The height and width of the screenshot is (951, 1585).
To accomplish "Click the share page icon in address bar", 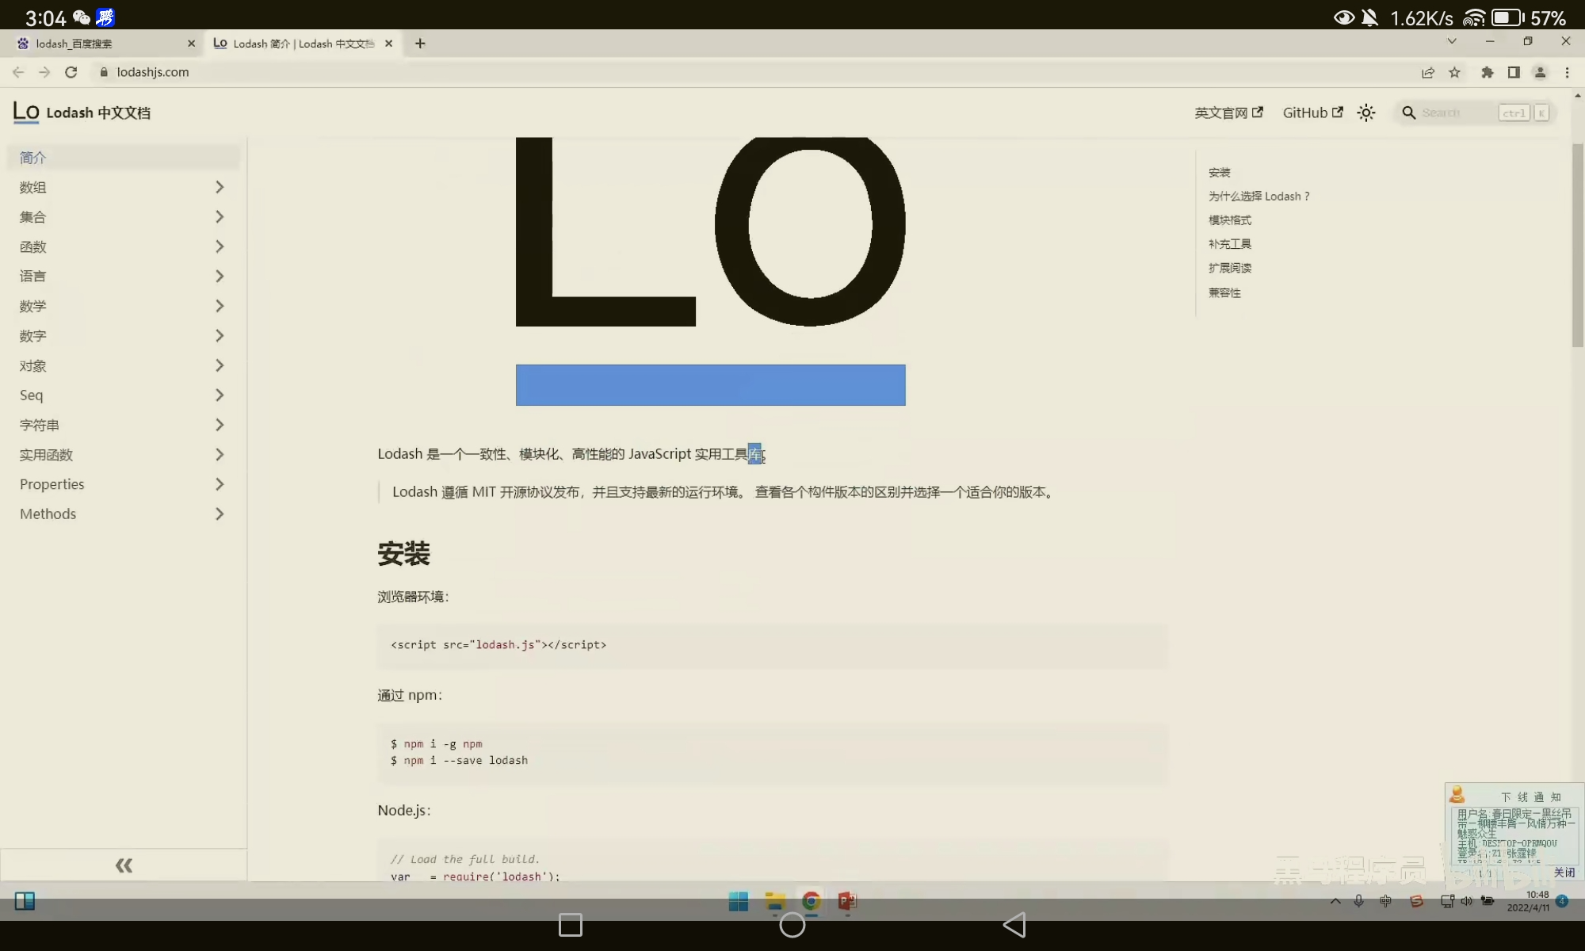I will (x=1427, y=72).
